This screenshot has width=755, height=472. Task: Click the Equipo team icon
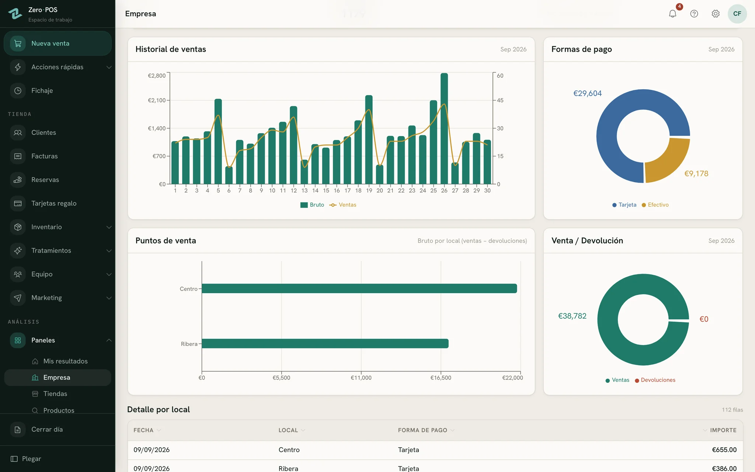point(18,274)
